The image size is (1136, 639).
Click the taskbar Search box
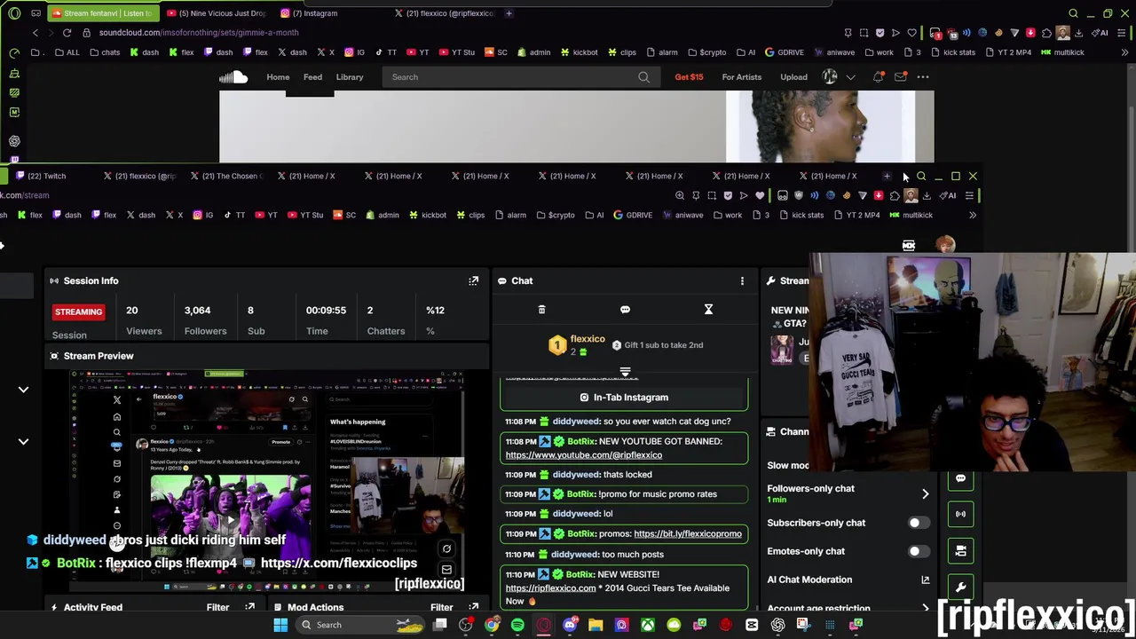[x=359, y=625]
